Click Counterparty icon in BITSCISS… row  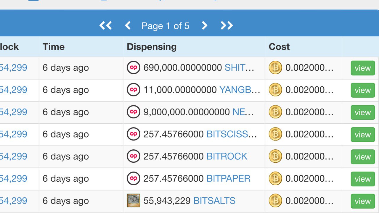click(x=134, y=134)
